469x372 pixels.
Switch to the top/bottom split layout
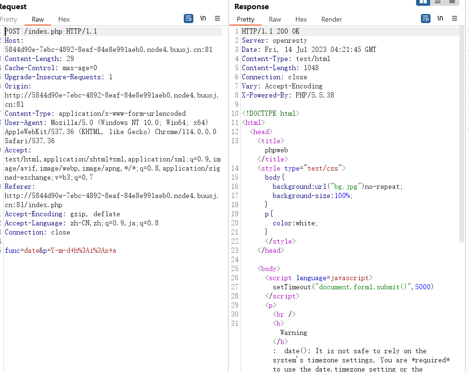pos(438,2)
